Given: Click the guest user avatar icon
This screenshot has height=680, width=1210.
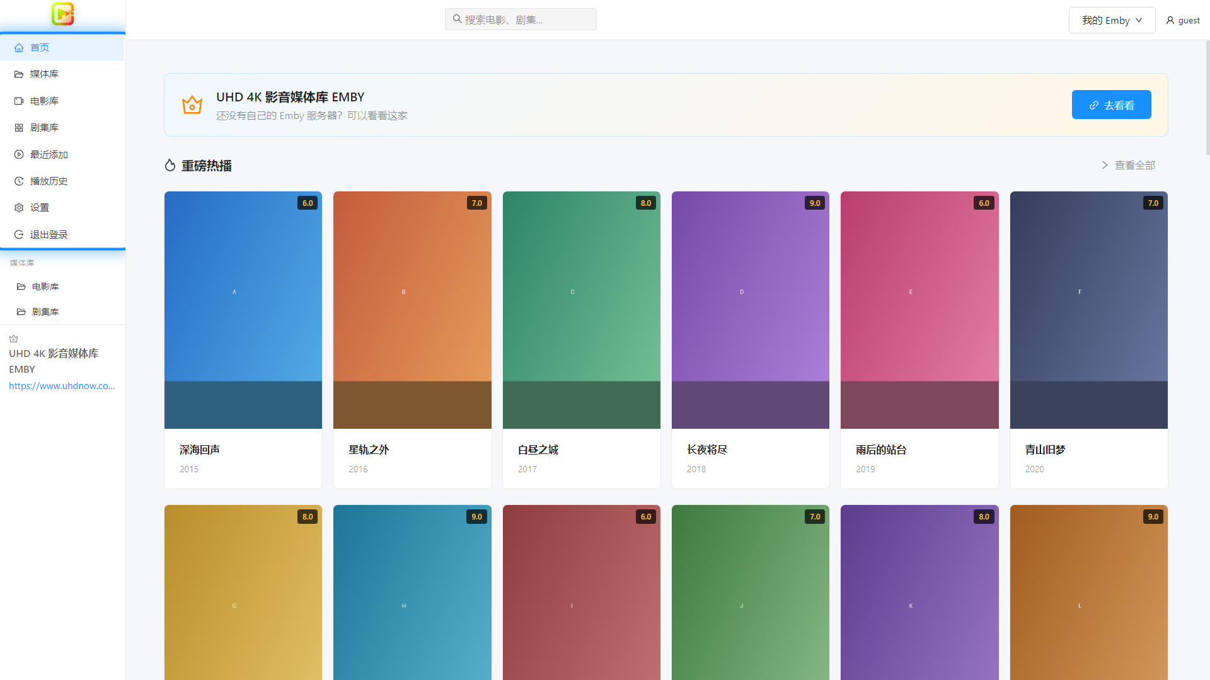Looking at the screenshot, I should click(x=1170, y=20).
